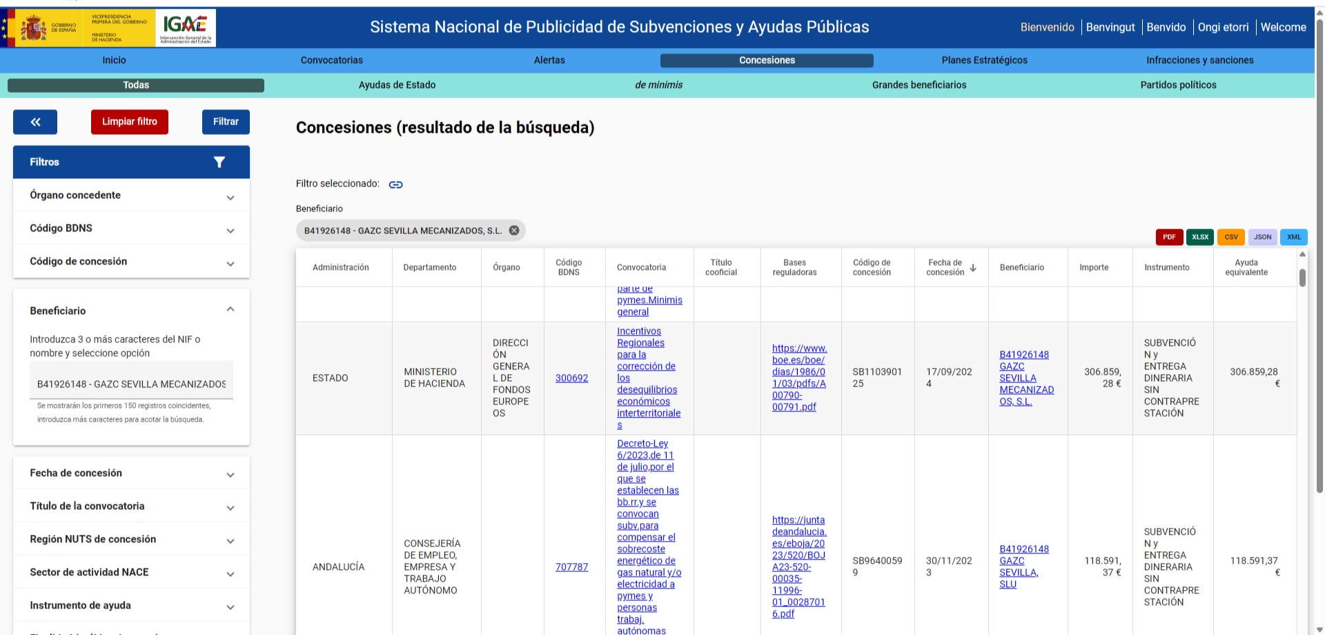Export results as CSV
1325x635 pixels.
point(1231,237)
